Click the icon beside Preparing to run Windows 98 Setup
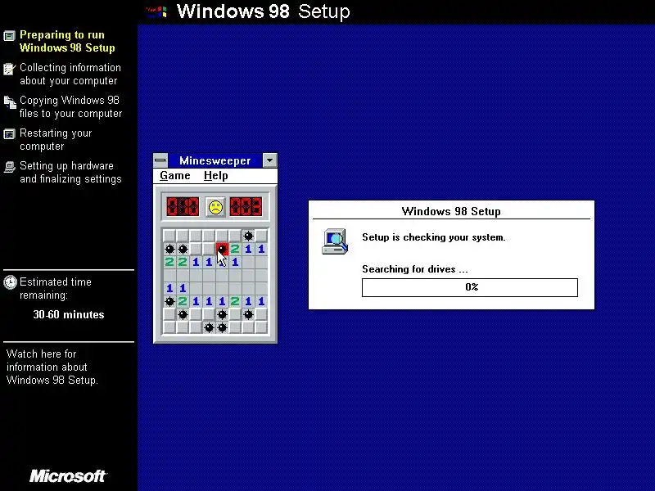The width and height of the screenshot is (655, 491). 9,36
